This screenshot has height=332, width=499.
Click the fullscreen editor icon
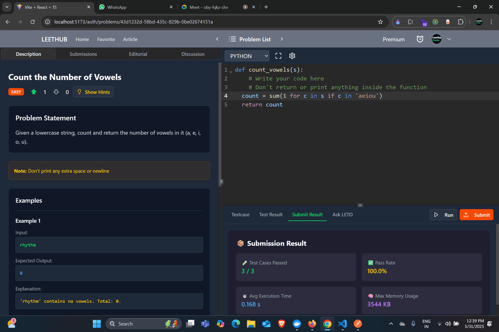point(278,56)
